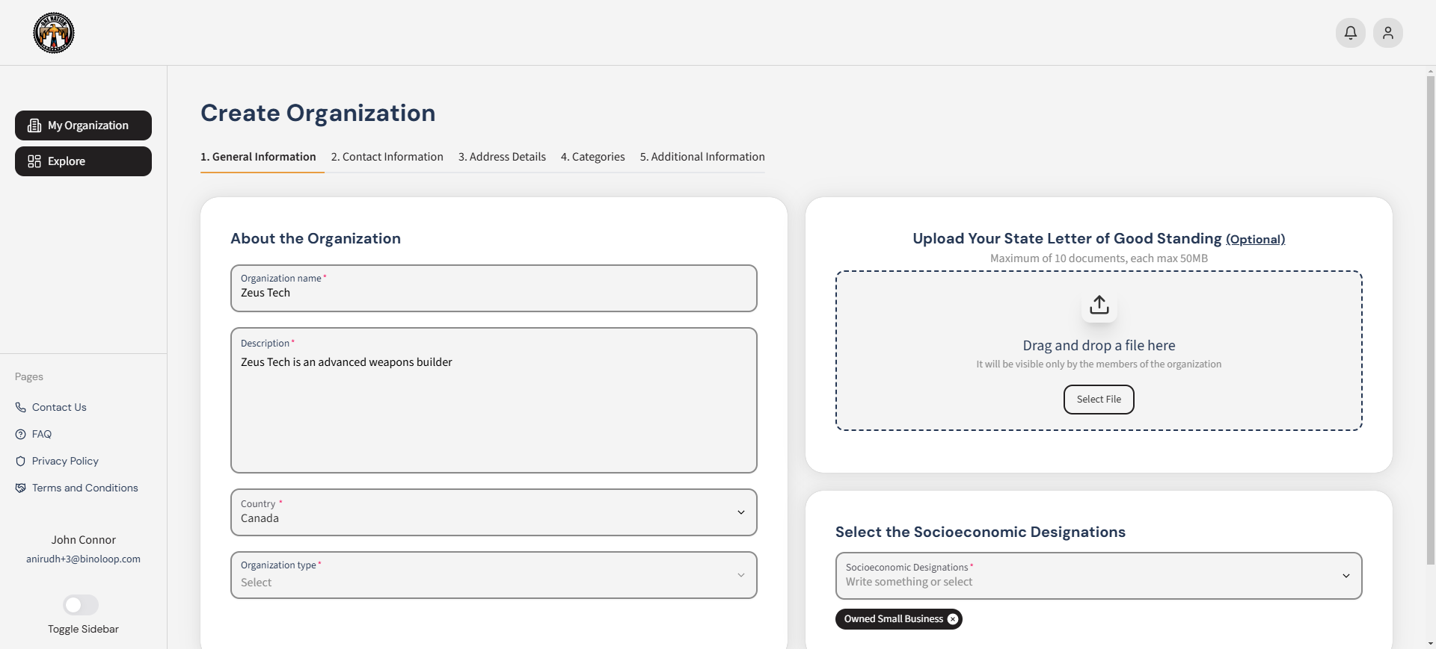1436x649 pixels.
Task: Open the Socioeconomic Designations dropdown
Action: [1346, 576]
